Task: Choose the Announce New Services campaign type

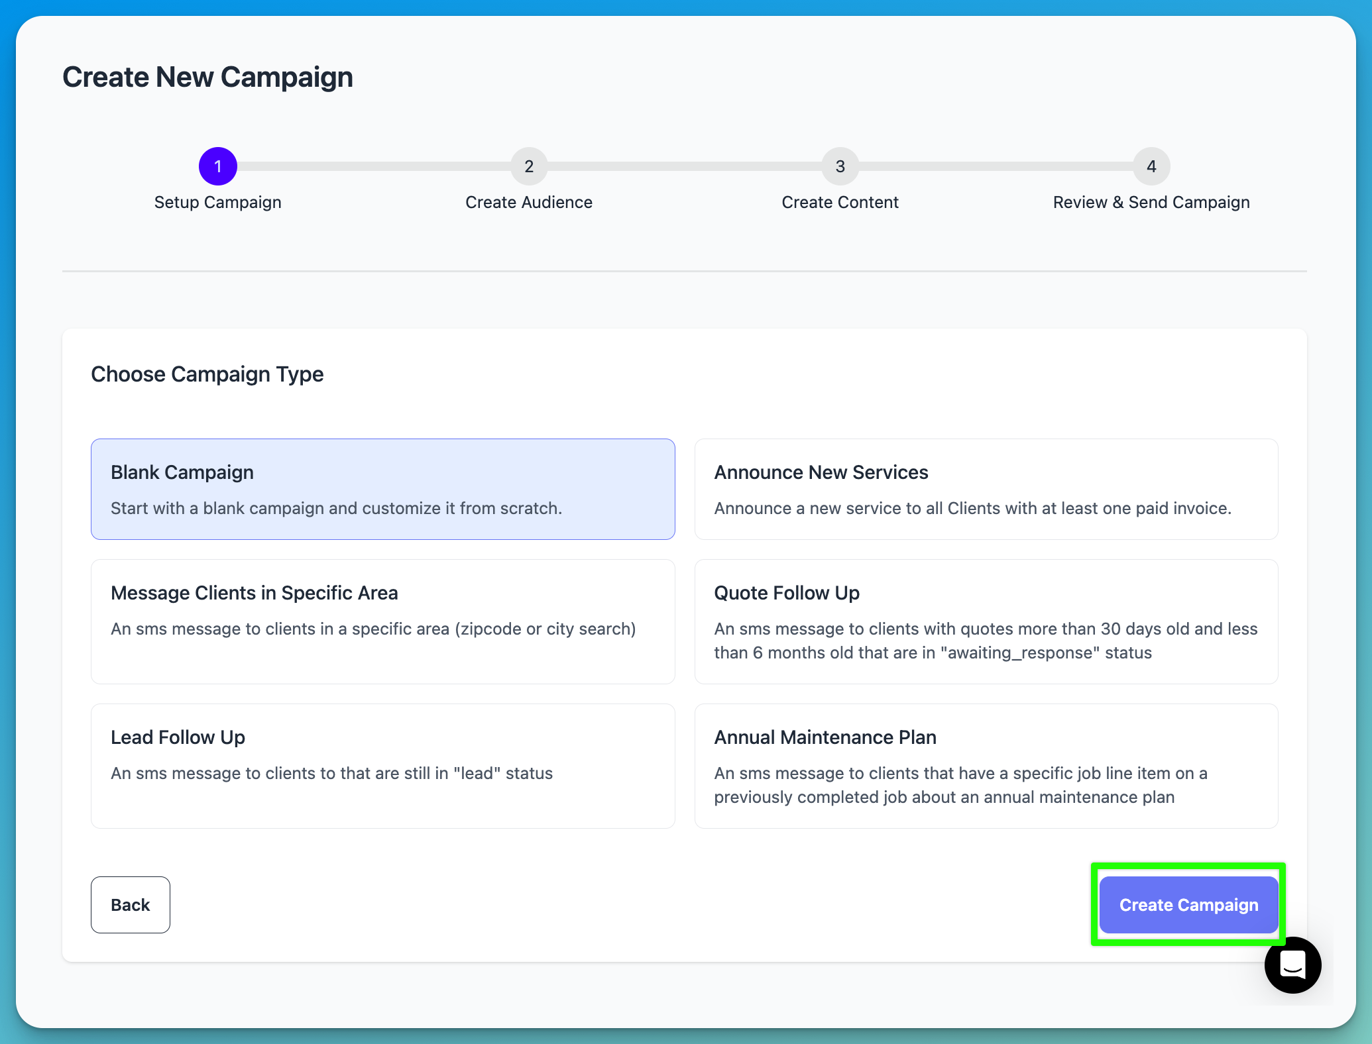Action: (x=986, y=489)
